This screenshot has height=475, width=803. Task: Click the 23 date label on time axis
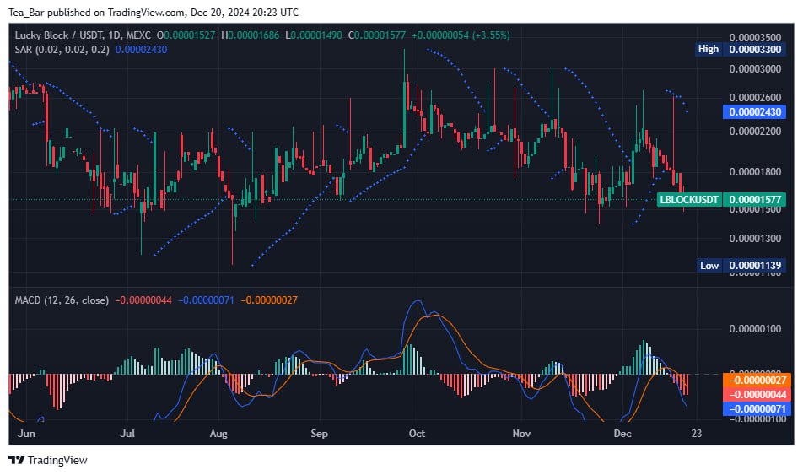pyautogui.click(x=697, y=434)
